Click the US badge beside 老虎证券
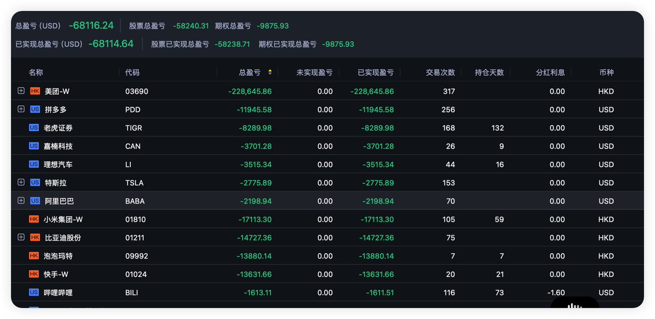The image size is (655, 319). (34, 128)
